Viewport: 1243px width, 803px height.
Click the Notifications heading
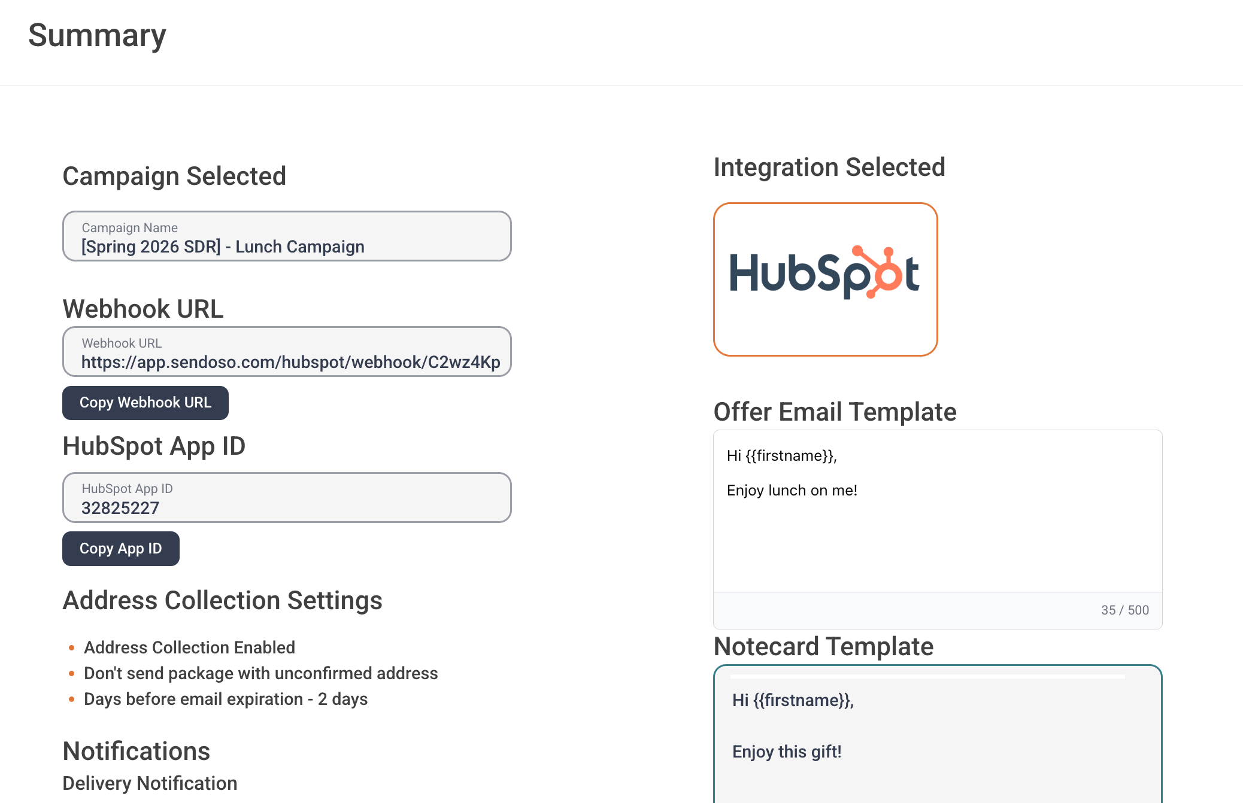tap(137, 752)
